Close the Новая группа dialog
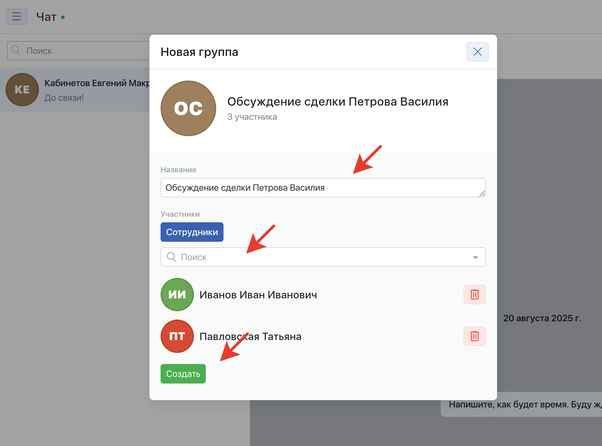This screenshot has height=446, width=602. click(477, 52)
